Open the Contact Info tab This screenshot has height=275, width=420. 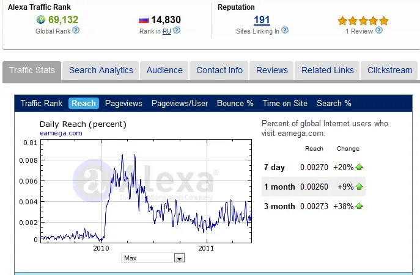[219, 70]
